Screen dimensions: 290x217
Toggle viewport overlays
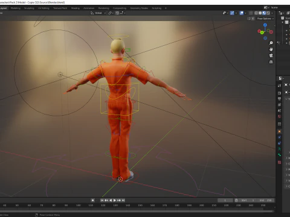242,13
